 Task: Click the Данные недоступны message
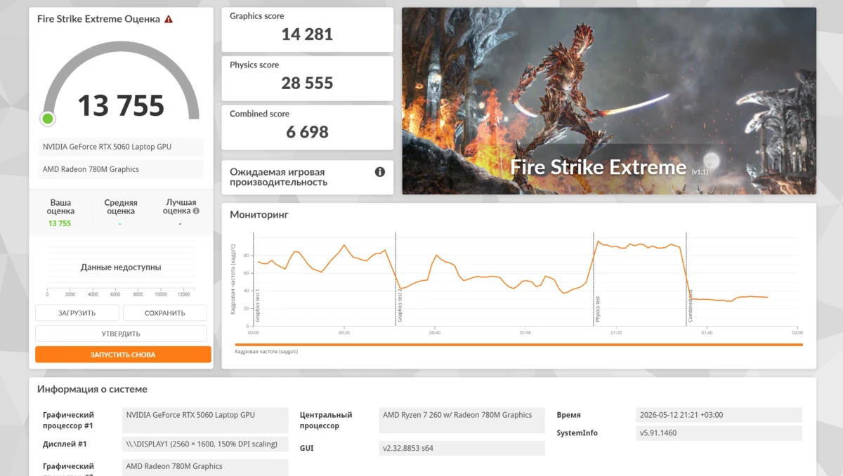coord(121,267)
